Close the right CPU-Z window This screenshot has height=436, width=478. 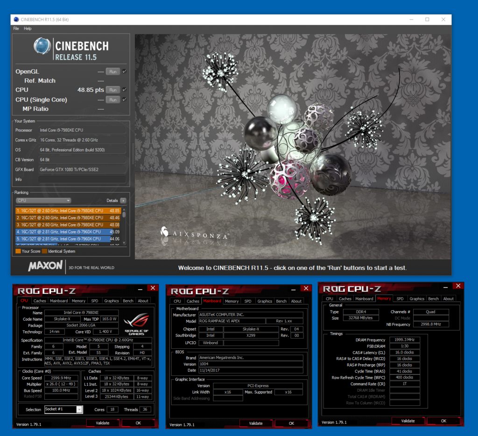click(x=458, y=286)
